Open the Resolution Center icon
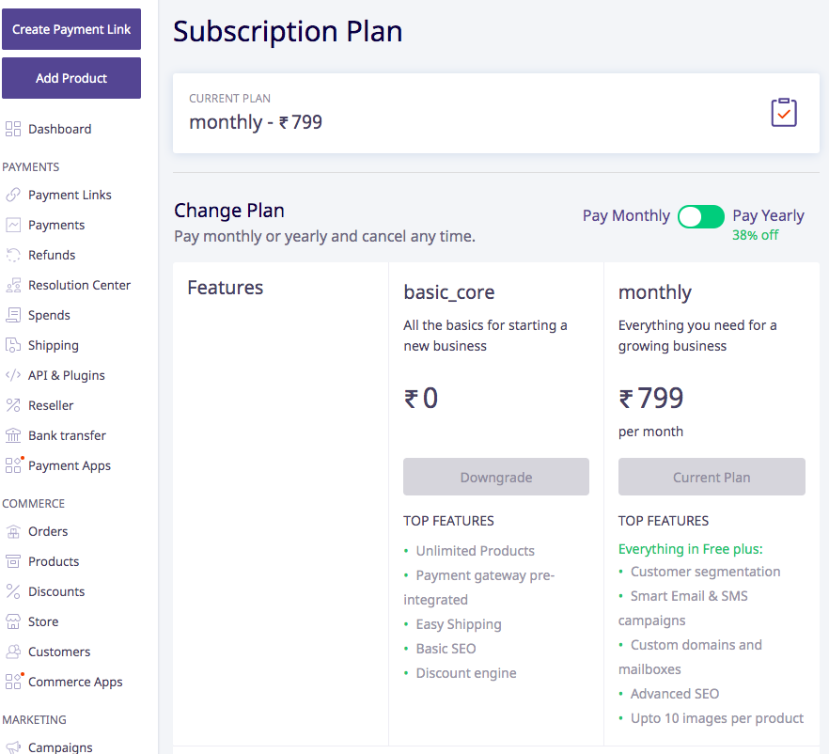The image size is (829, 754). [13, 285]
